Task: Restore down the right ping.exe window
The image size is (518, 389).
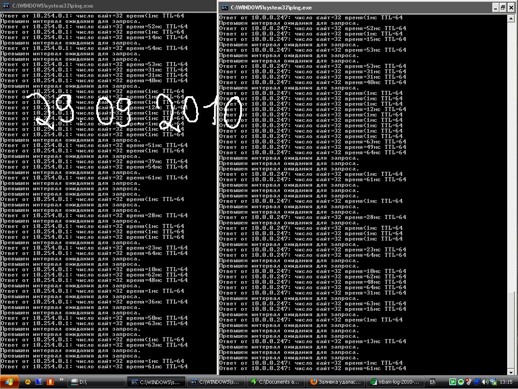Action: 503,8
